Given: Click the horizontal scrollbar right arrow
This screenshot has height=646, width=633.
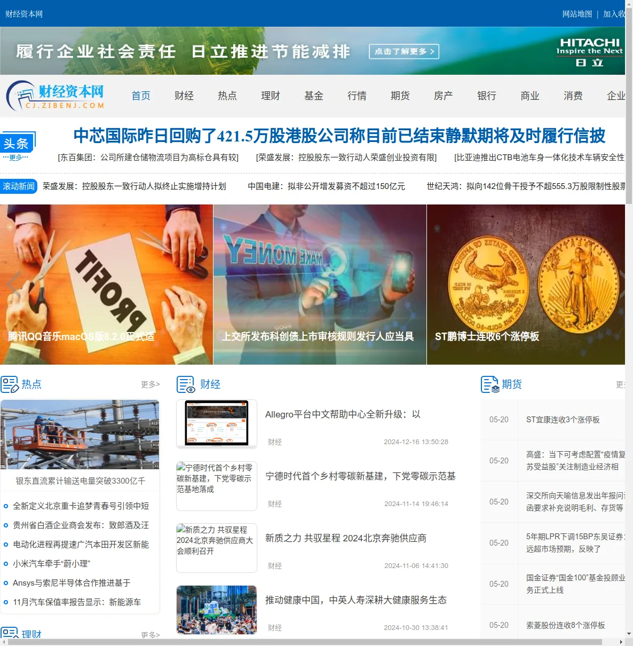Looking at the screenshot, I should pyautogui.click(x=621, y=642).
